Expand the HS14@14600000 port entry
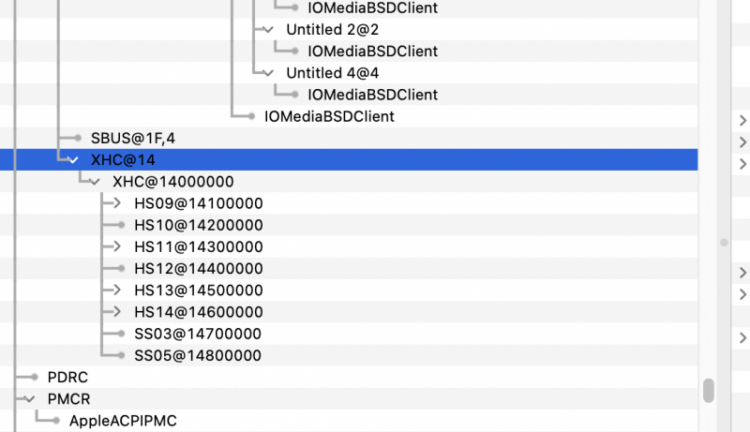 point(116,312)
